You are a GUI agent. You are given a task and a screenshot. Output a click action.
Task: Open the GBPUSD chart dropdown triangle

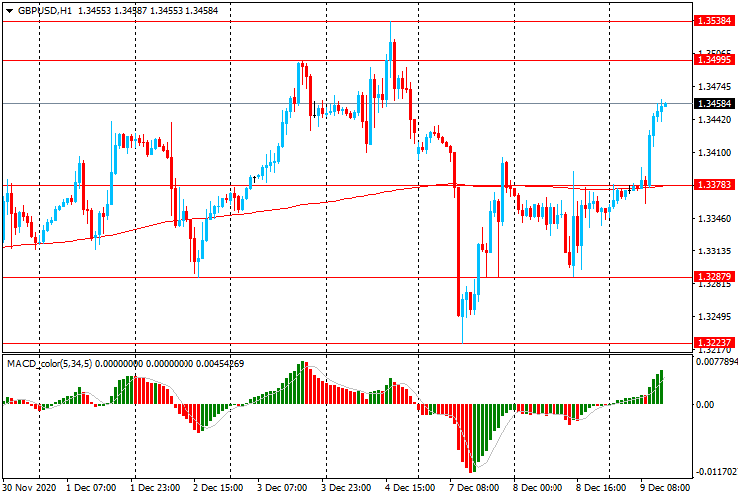tap(9, 11)
